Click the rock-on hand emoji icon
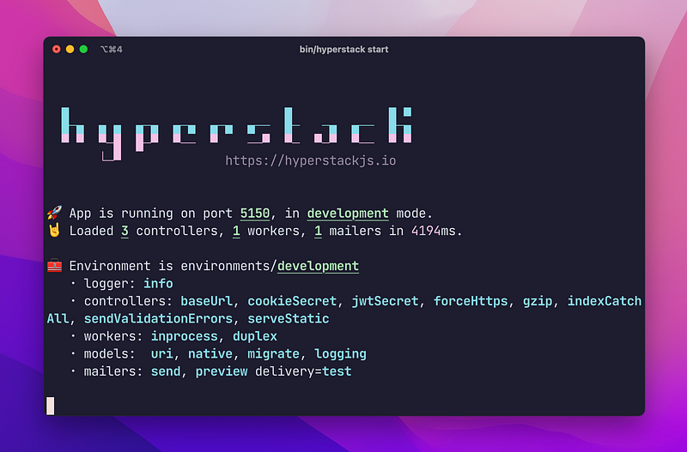This screenshot has width=687, height=452. (54, 231)
